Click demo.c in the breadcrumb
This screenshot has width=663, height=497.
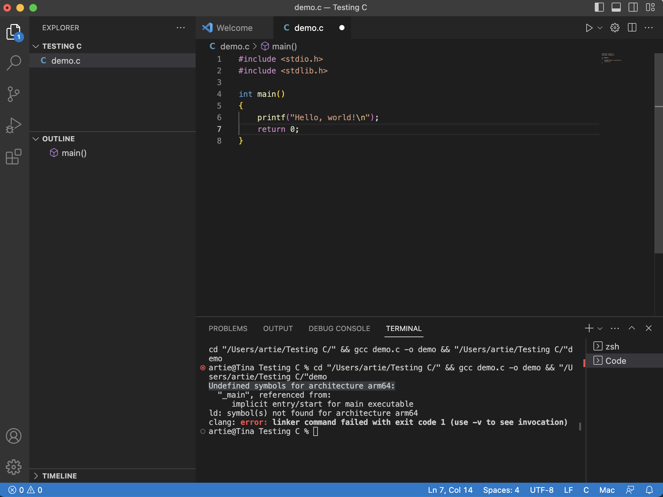tap(229, 46)
